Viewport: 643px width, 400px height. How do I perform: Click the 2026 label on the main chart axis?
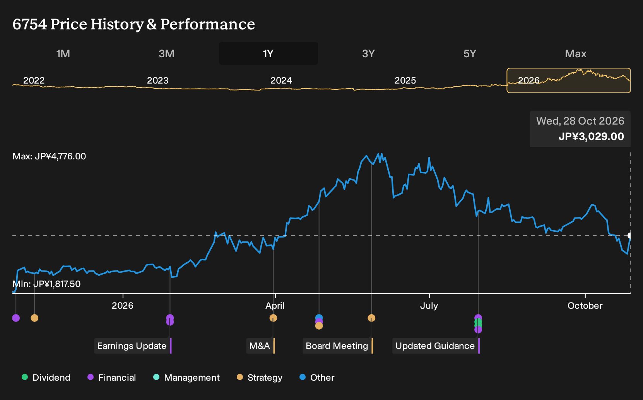point(123,306)
